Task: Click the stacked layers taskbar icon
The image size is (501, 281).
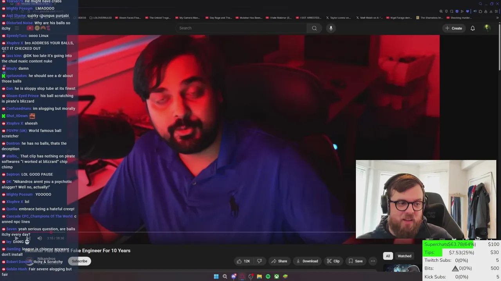Action: coord(285,276)
